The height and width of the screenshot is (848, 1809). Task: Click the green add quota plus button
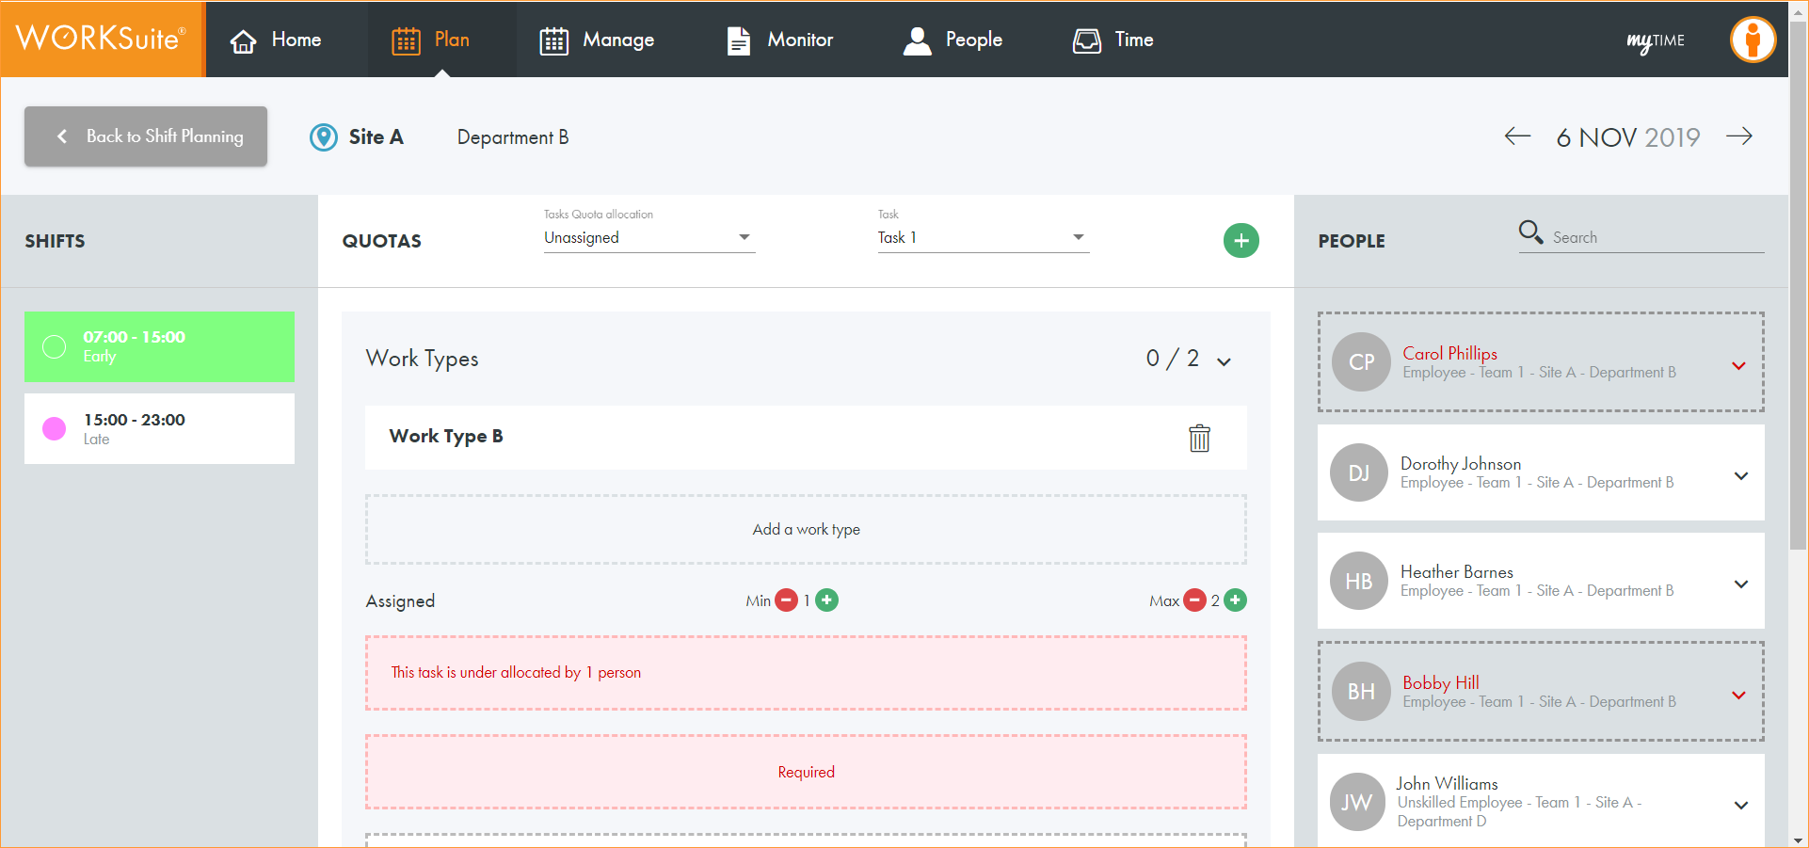click(x=1241, y=241)
